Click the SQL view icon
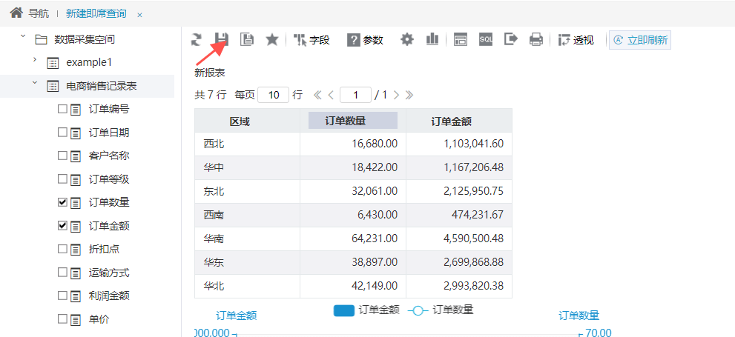735x337 pixels. (486, 40)
